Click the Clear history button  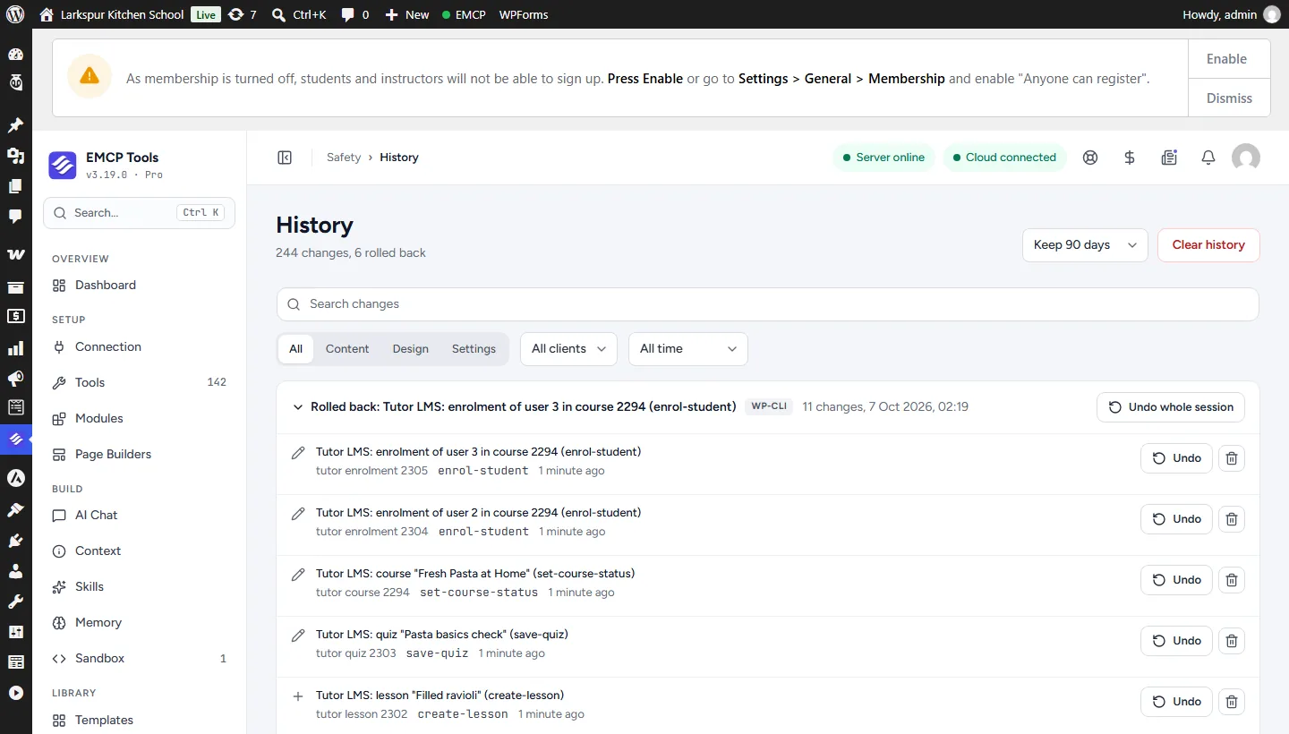coord(1208,245)
